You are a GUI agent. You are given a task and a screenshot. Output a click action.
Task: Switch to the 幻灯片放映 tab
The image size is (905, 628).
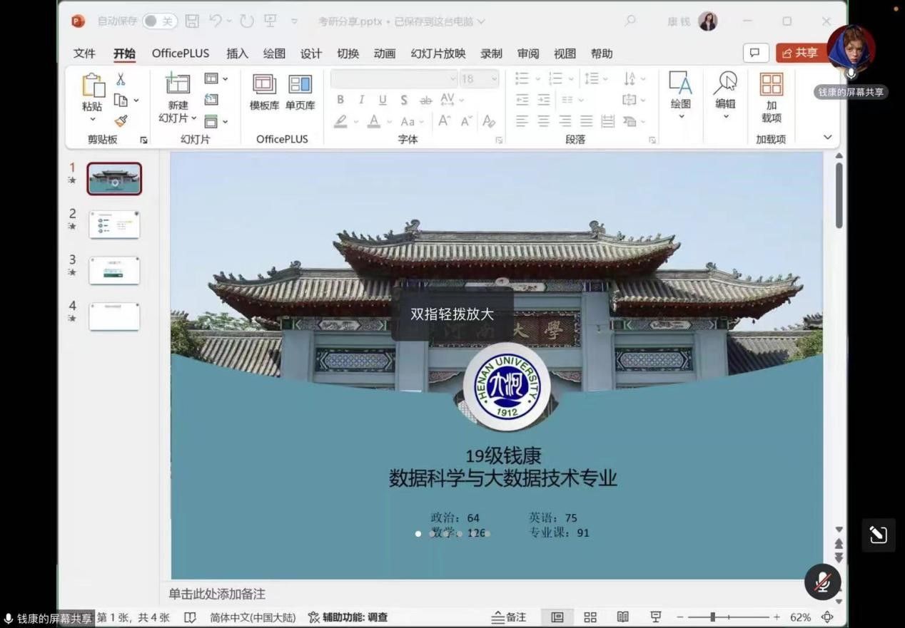coord(438,53)
